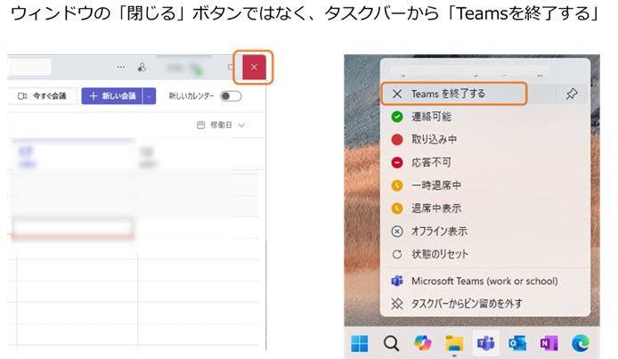Image resolution: width=618 pixels, height=359 pixels.
Task: Select Teams を終了する in jump list
Action: pyautogui.click(x=454, y=94)
